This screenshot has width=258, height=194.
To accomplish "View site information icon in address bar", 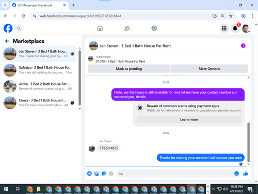I will coord(35,16).
